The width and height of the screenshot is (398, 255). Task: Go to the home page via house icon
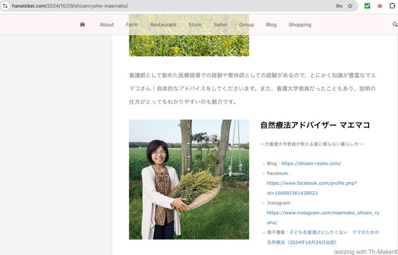click(82, 24)
